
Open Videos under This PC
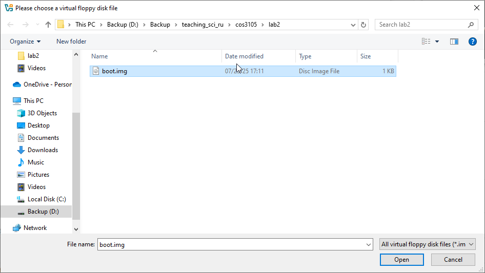(x=36, y=187)
